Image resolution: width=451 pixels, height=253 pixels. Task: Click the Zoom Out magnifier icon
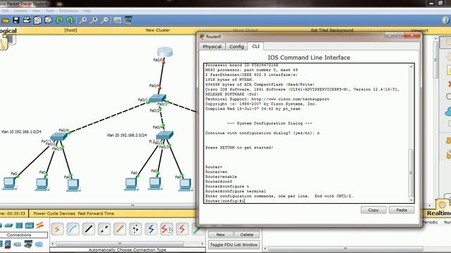[105, 20]
